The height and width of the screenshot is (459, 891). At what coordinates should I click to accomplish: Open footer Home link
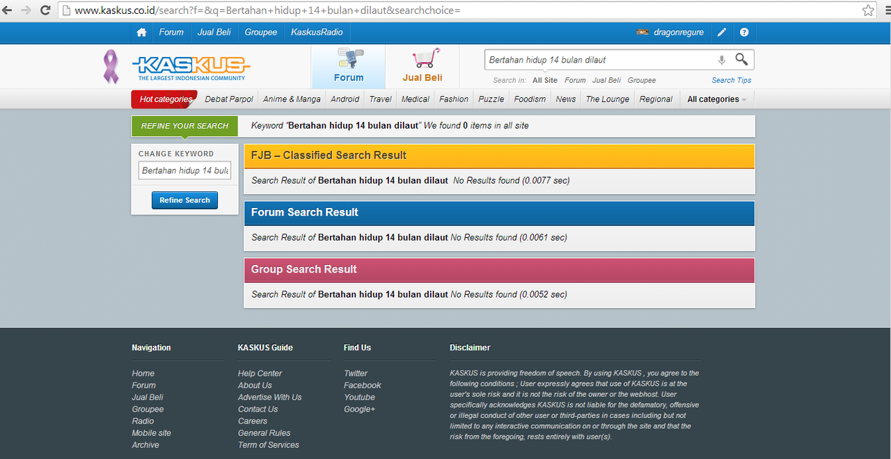tap(143, 373)
